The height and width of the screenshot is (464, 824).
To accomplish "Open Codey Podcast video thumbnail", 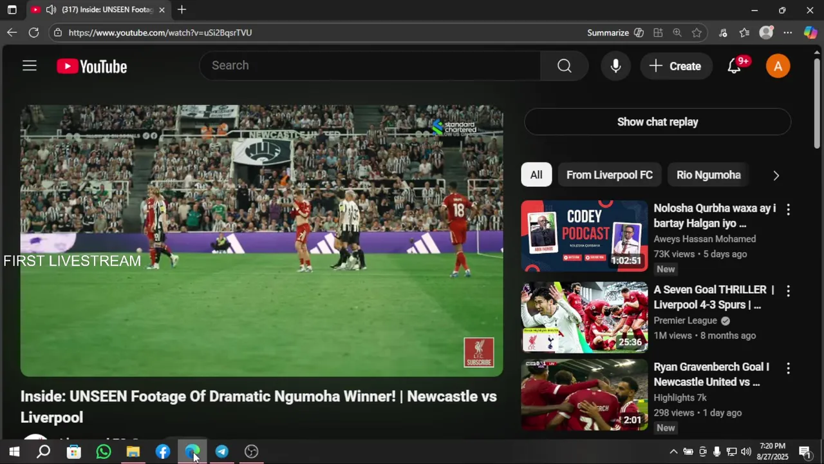I will coord(585,236).
